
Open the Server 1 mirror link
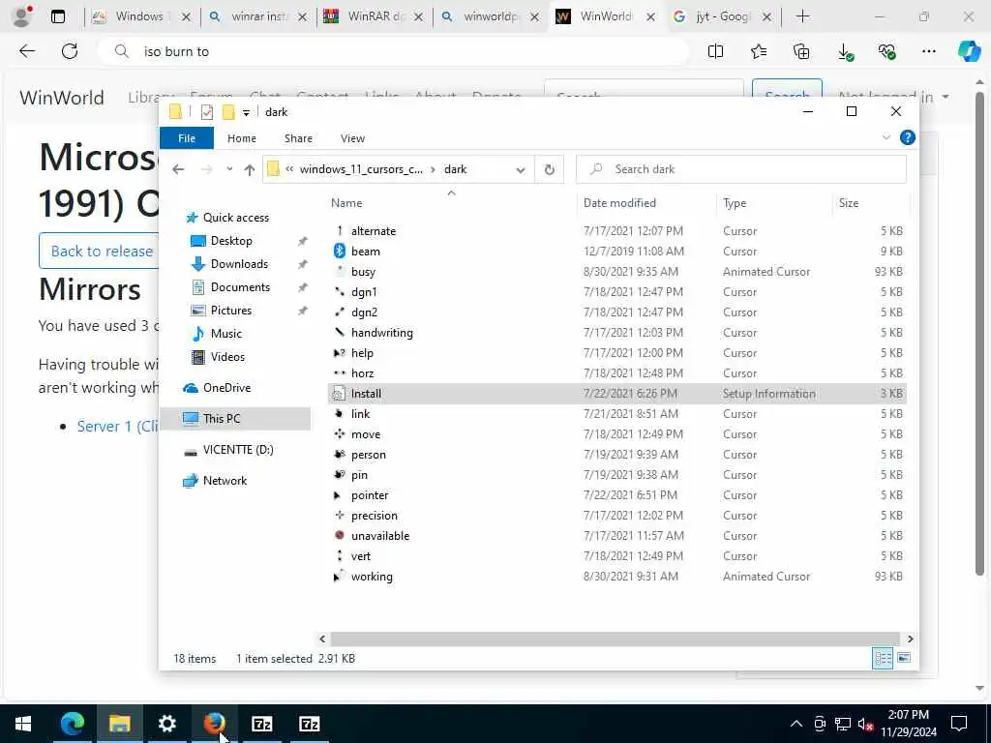[x=117, y=427]
